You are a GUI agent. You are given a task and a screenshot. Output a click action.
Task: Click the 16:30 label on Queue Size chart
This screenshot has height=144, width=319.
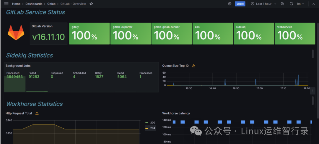click(189, 89)
